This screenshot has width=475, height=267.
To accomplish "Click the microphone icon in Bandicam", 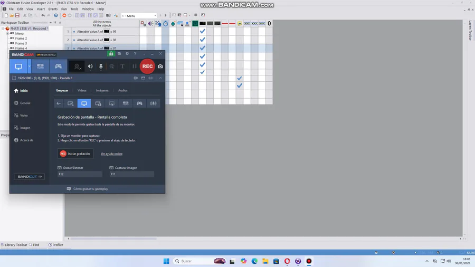I will 101,66.
